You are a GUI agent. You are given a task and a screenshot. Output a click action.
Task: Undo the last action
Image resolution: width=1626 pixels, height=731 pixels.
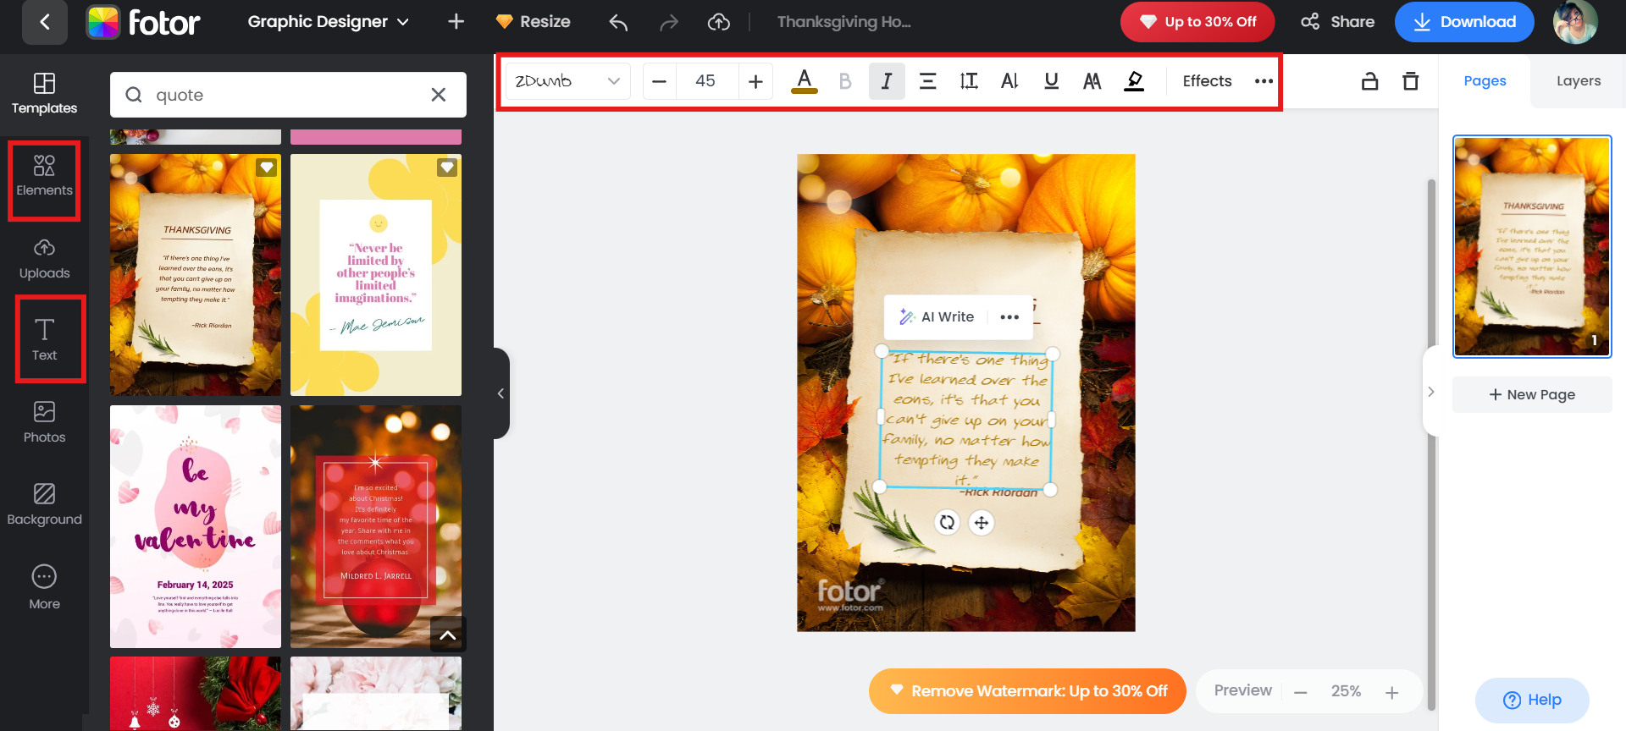click(x=618, y=22)
